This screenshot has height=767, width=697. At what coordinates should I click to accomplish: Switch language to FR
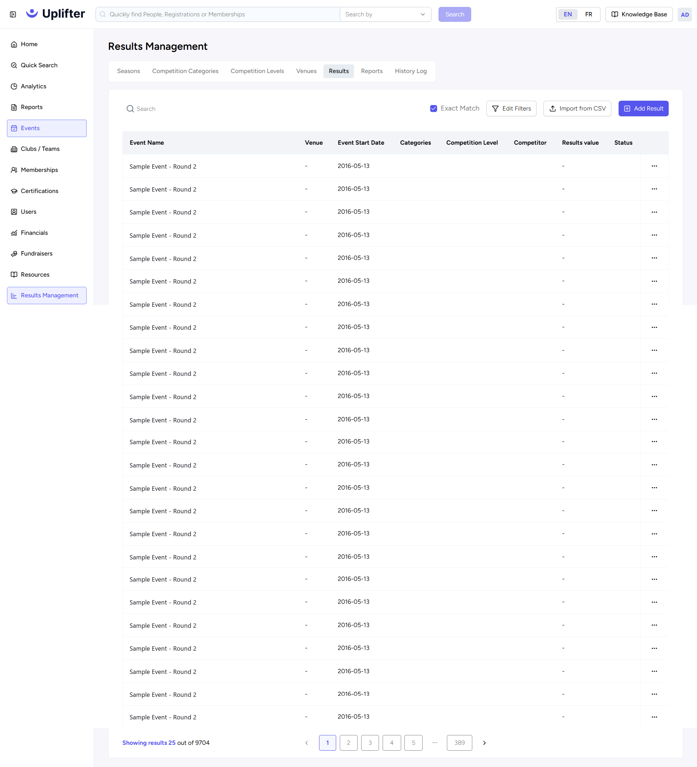588,15
